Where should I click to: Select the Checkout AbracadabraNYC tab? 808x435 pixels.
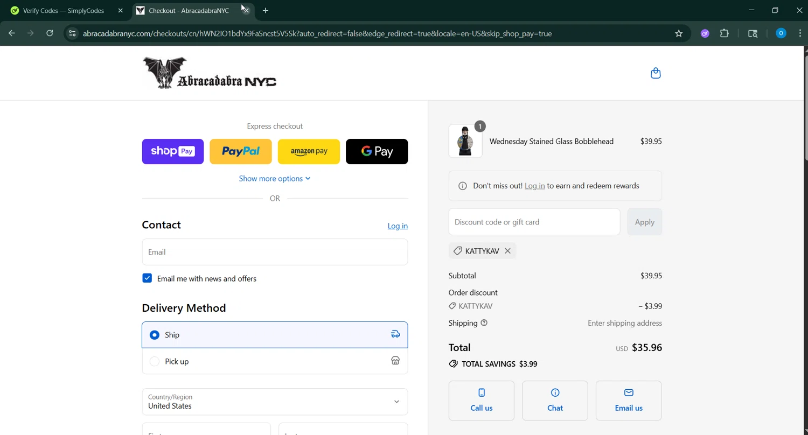189,10
